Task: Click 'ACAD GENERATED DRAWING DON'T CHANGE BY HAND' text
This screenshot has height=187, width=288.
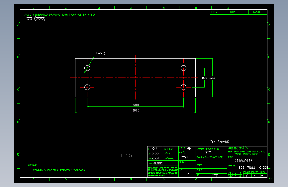Action: click(60, 15)
